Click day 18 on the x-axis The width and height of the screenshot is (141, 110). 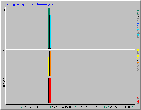(x=78, y=107)
